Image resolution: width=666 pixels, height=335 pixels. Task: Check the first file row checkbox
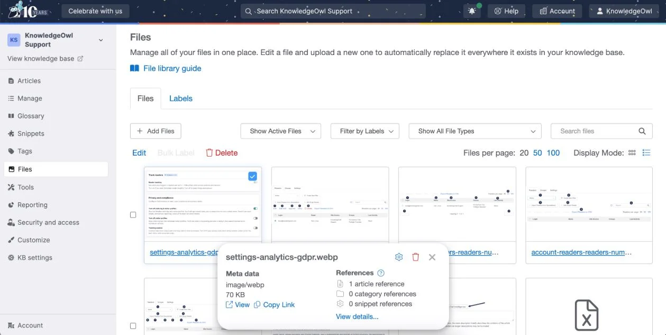(133, 215)
